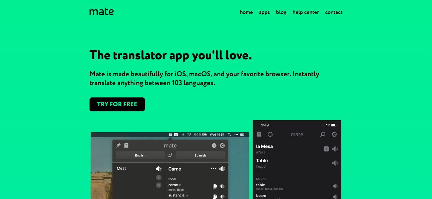Copy the noun carne translation
432x199 pixels.
pyautogui.click(x=215, y=186)
